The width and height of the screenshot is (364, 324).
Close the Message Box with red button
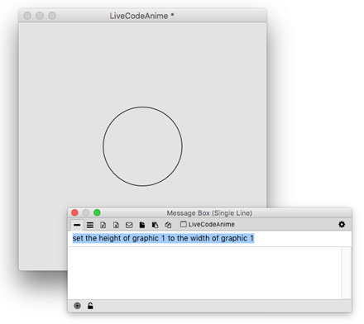pyautogui.click(x=74, y=212)
